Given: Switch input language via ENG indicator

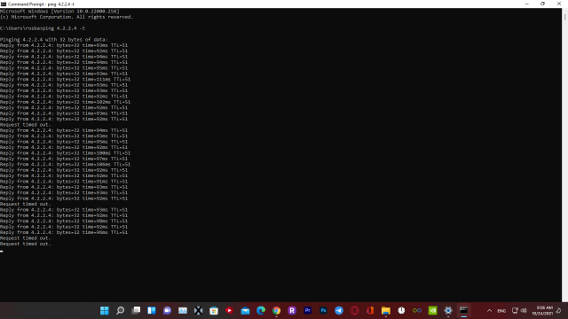Looking at the screenshot, I should (x=501, y=311).
